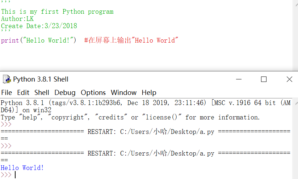Click the first RESTART line in the shell
298x179 pixels.
point(145,132)
